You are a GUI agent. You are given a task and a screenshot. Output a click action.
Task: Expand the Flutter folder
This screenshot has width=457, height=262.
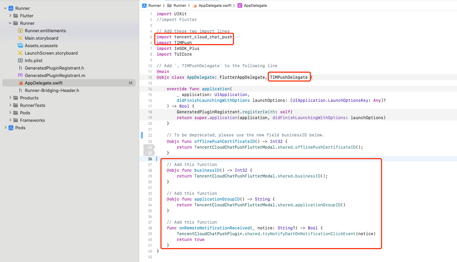[x=11, y=16]
